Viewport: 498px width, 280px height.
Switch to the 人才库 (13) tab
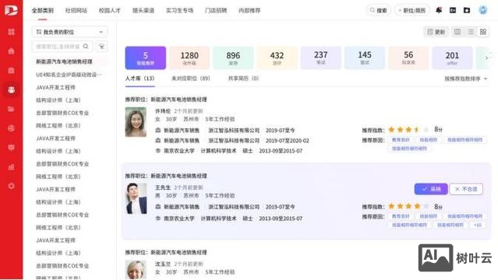(140, 79)
